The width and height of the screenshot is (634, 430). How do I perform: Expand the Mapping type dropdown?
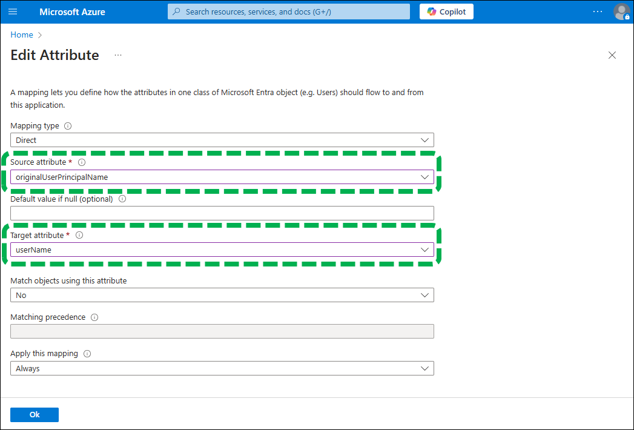[222, 140]
